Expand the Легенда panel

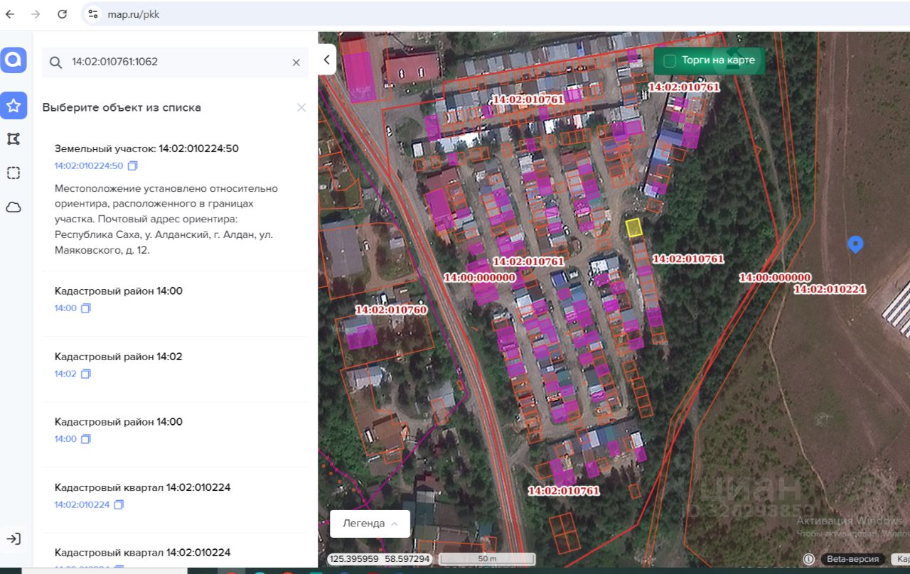click(x=370, y=524)
